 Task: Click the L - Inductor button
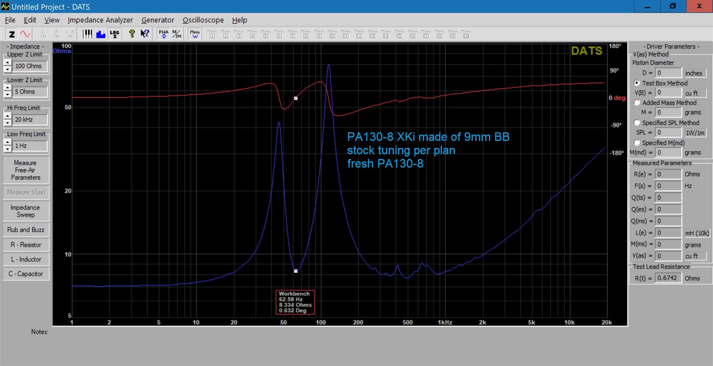[26, 259]
